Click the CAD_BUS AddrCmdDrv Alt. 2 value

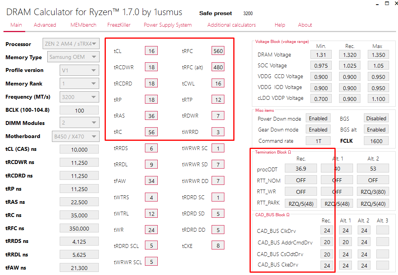pos(364,242)
